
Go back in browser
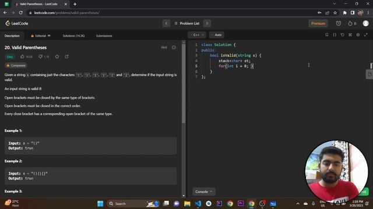point(5,13)
